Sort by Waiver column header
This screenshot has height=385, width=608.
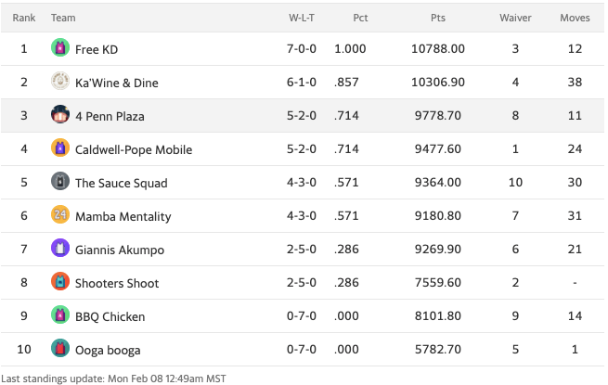515,18
